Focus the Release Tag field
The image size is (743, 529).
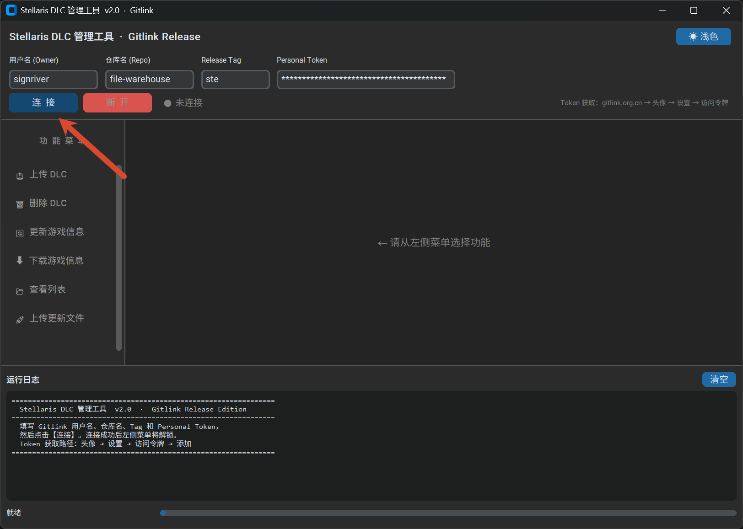236,80
